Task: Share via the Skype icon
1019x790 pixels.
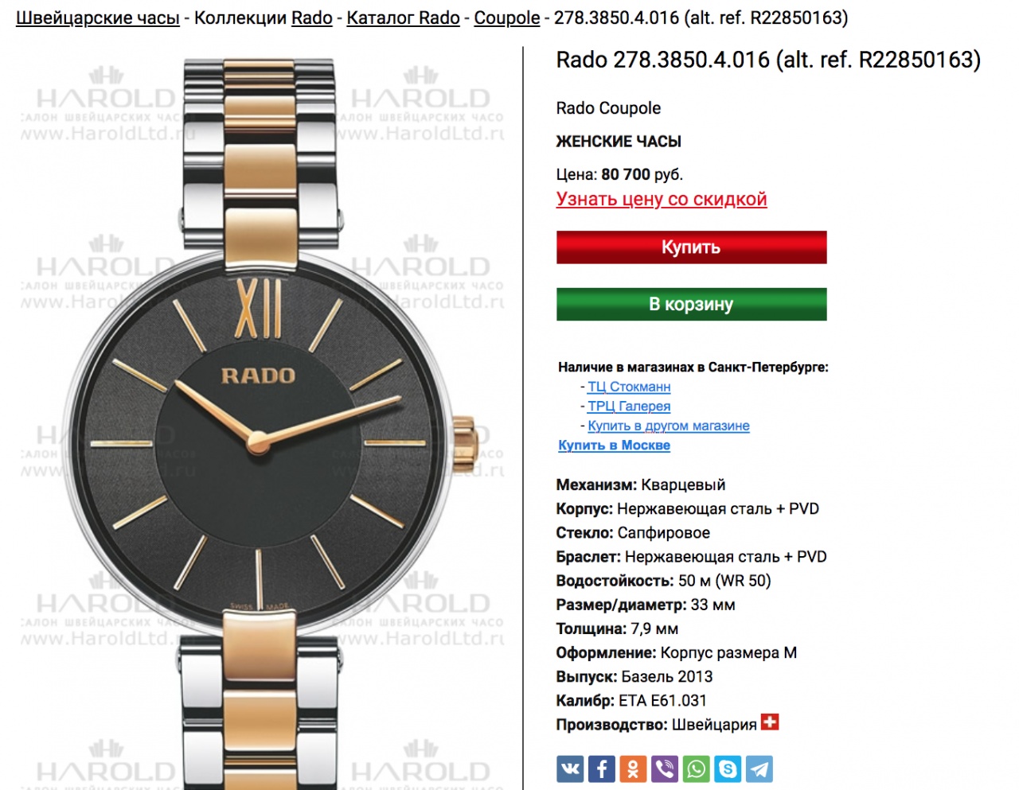Action: pyautogui.click(x=728, y=769)
